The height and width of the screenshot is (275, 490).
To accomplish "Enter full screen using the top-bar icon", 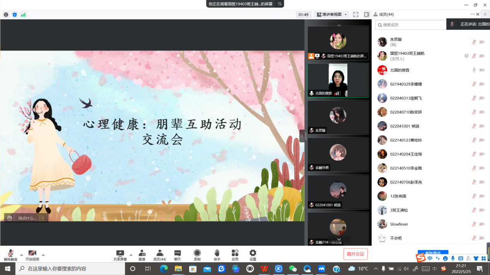I will click(355, 15).
